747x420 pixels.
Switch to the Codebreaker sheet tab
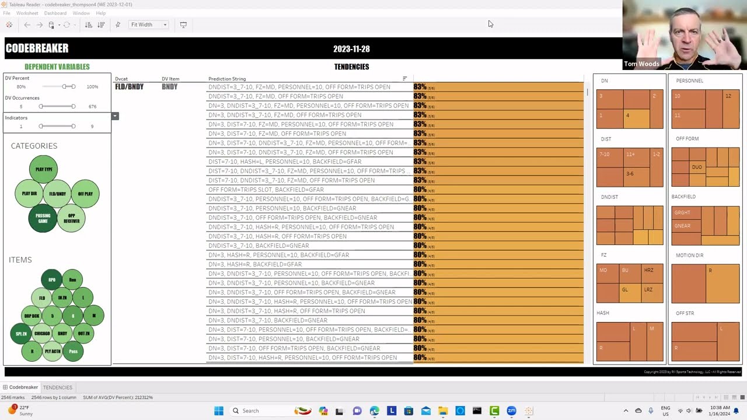20,387
